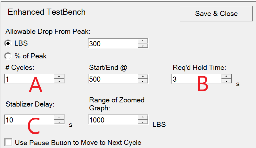Image resolution: width=256 pixels, height=148 pixels.
Task: Increase Stablizer Delay with up arrow
Action: [59, 117]
